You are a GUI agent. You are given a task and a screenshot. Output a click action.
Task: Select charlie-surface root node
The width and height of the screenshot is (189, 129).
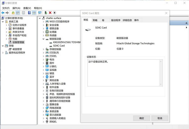54,18
